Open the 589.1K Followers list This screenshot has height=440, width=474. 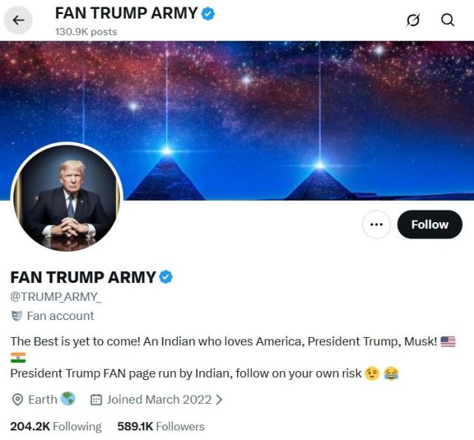click(161, 427)
